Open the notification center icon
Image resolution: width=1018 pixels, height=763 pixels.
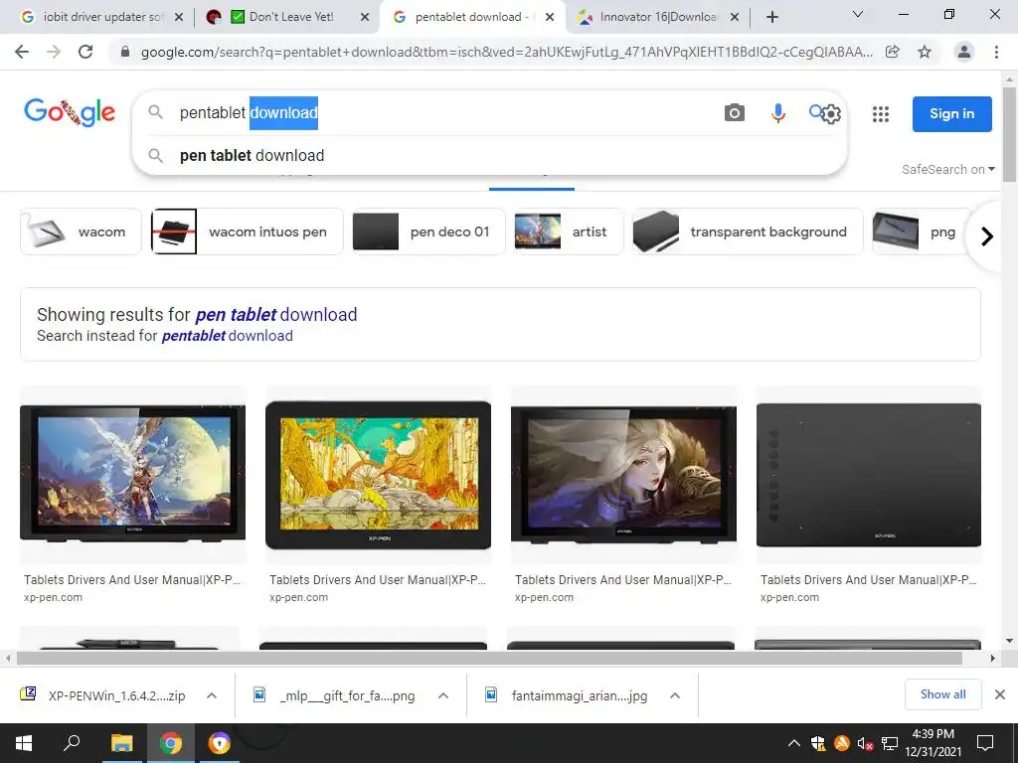985,743
